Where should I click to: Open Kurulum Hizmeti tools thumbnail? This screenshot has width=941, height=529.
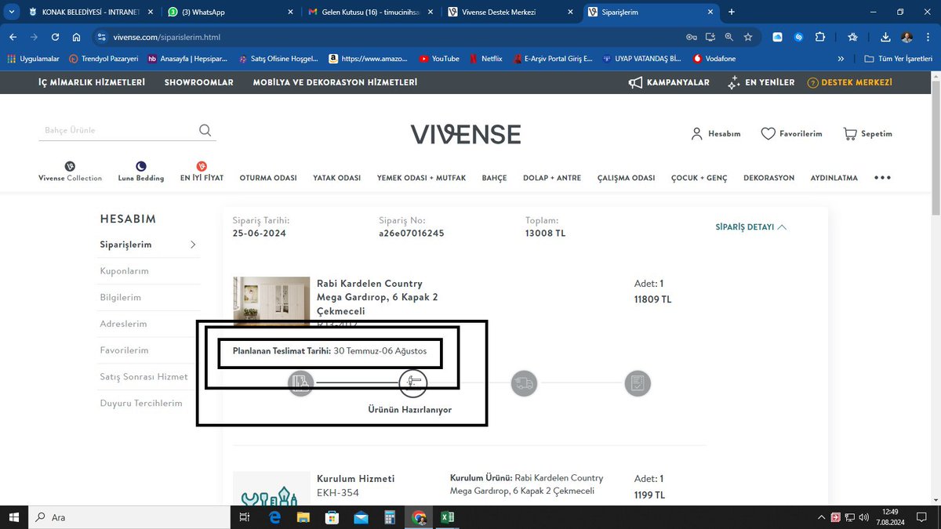[272, 488]
